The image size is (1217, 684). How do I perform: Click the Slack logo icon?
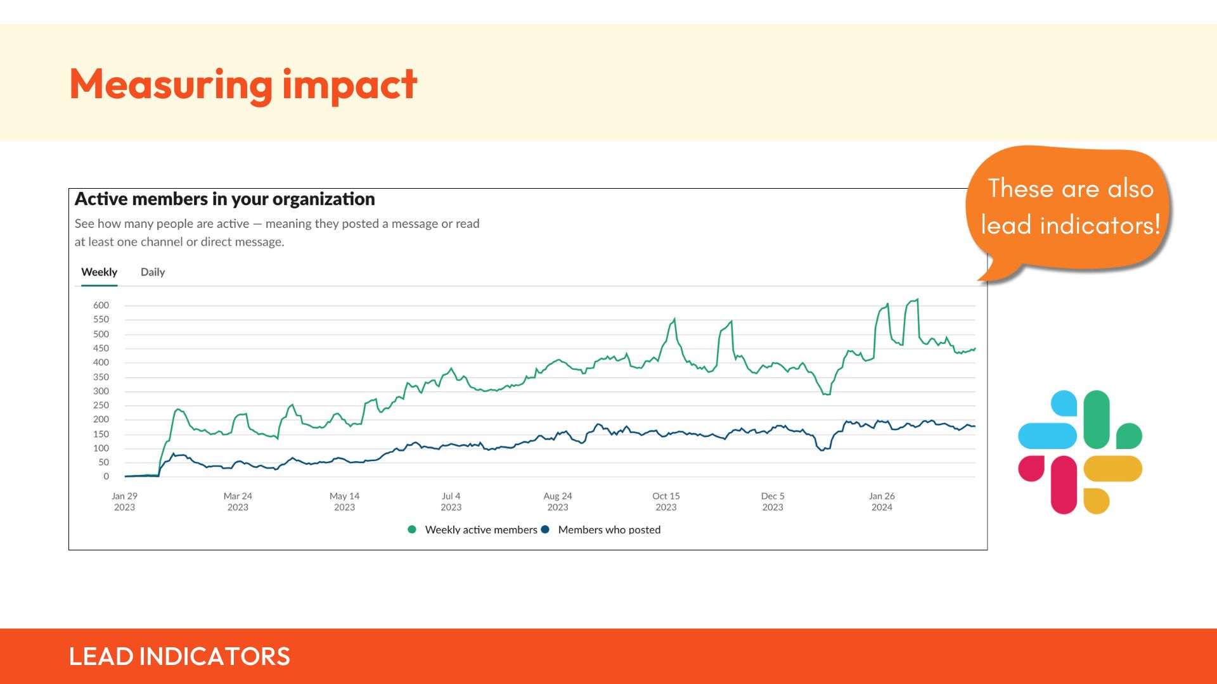click(1080, 452)
